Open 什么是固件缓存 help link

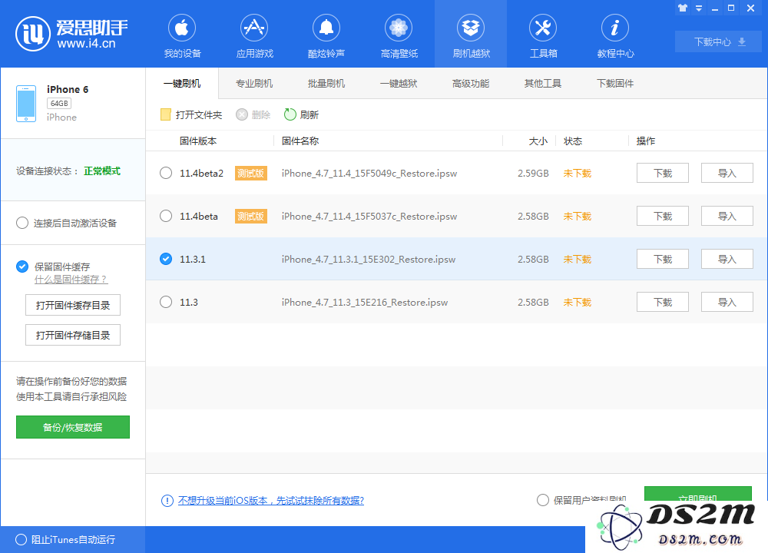[x=71, y=280]
